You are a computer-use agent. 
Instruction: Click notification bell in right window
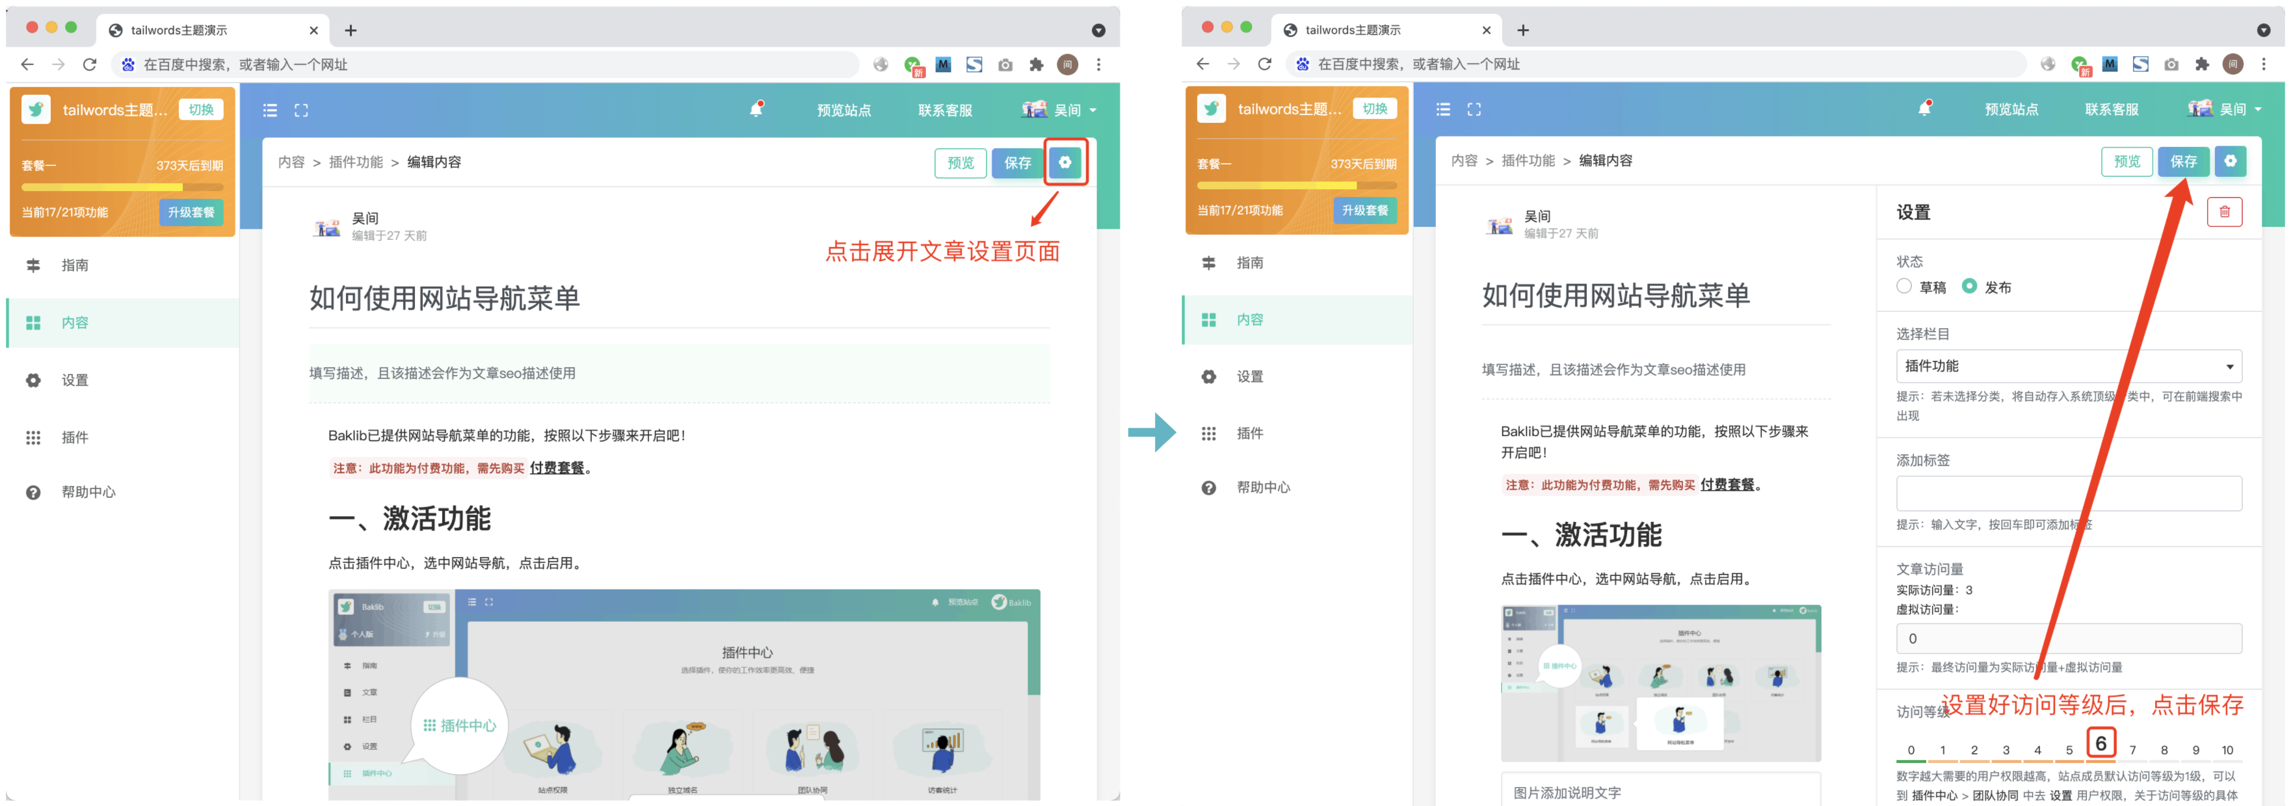1924,109
